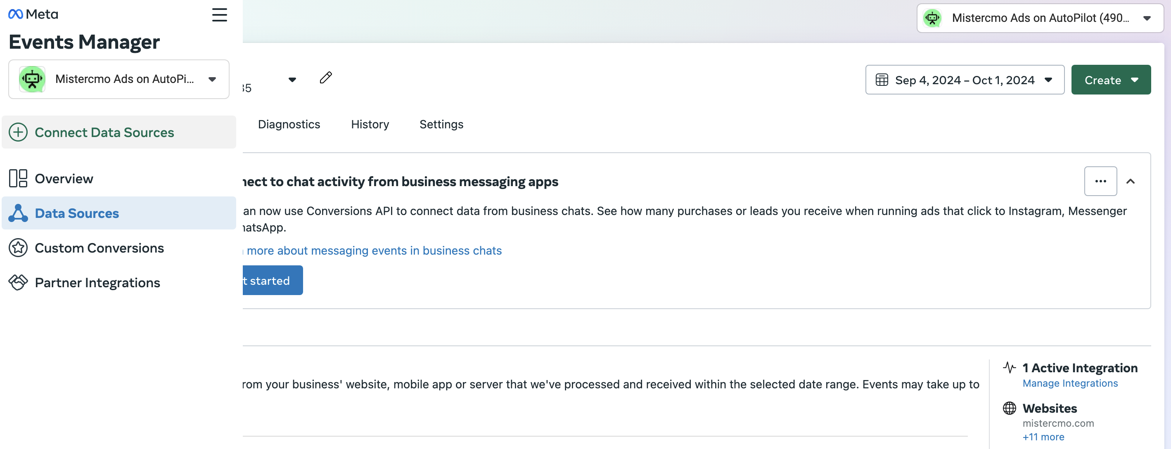The image size is (1171, 449).
Task: Open the top-right Mistercmo Ads account dropdown
Action: pyautogui.click(x=1040, y=18)
